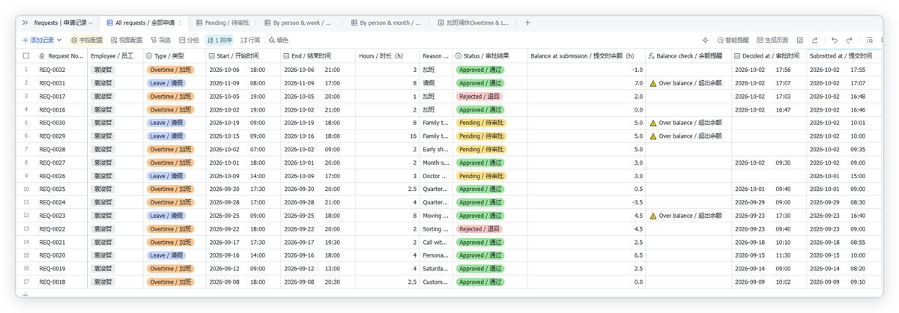Open 行高 row height options
899x313 pixels.
pos(249,40)
